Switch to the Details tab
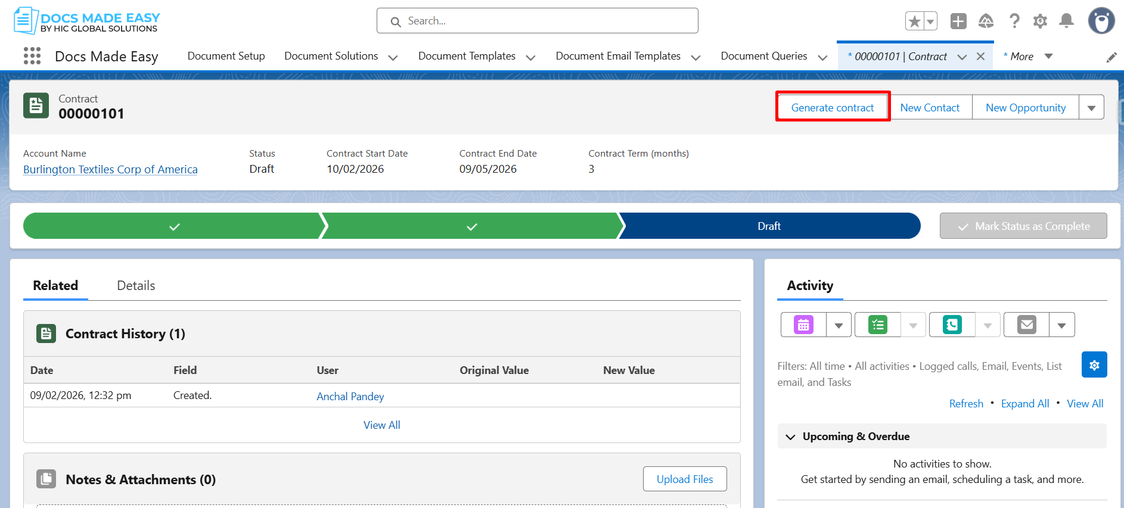The image size is (1124, 508). tap(136, 286)
